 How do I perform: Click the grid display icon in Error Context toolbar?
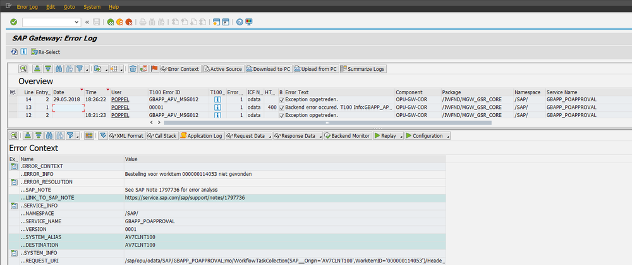coord(88,136)
